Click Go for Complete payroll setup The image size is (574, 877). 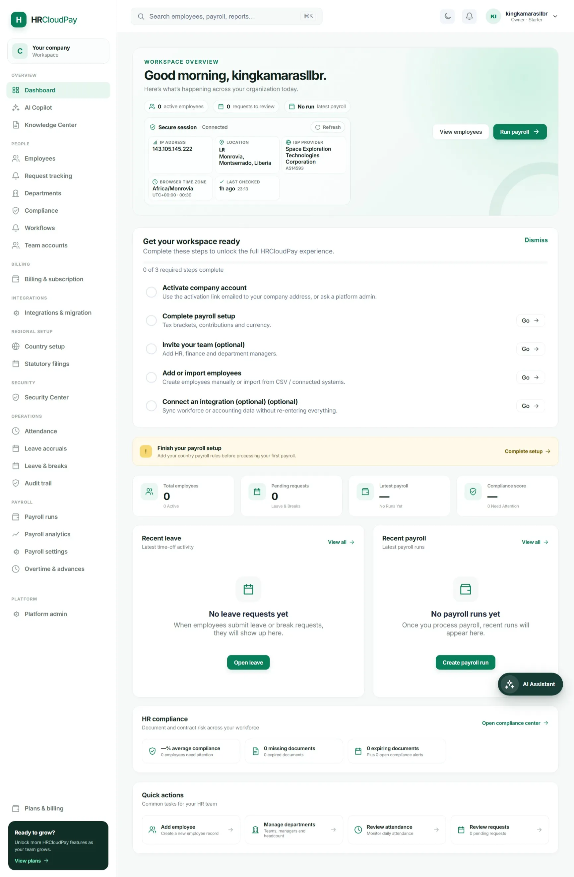531,321
